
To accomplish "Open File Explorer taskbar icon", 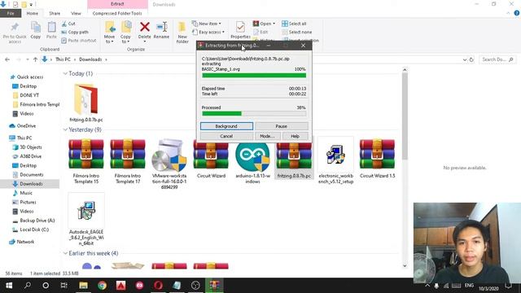I will 83,286.
